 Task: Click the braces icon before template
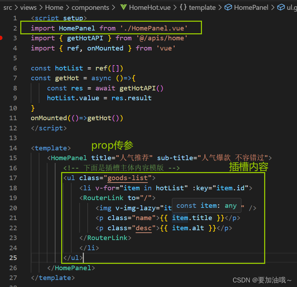click(183, 7)
